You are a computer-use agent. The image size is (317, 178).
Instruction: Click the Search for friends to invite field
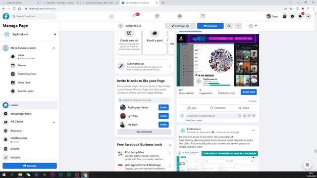pyautogui.click(x=144, y=100)
